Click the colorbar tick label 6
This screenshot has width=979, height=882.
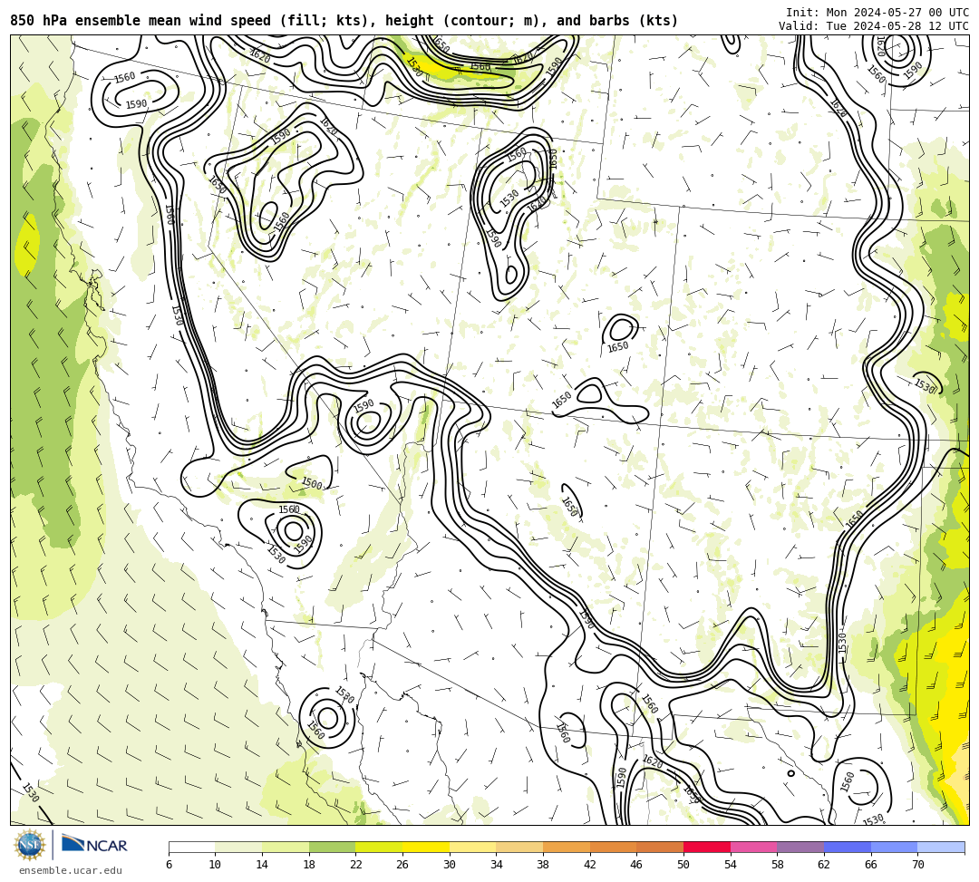click(x=169, y=865)
